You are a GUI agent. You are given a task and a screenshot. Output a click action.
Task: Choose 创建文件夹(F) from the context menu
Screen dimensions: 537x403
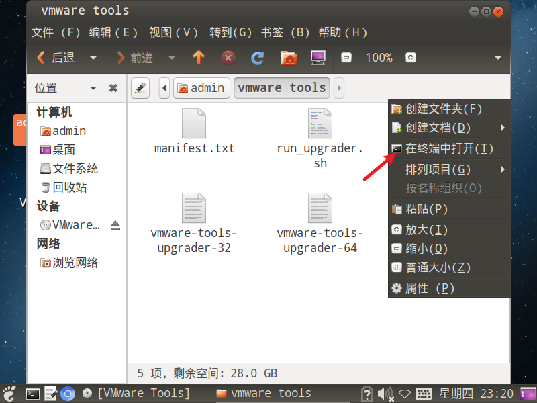(x=449, y=109)
